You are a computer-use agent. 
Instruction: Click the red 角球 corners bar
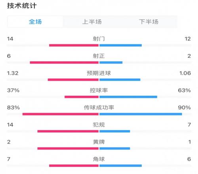tap(74, 166)
